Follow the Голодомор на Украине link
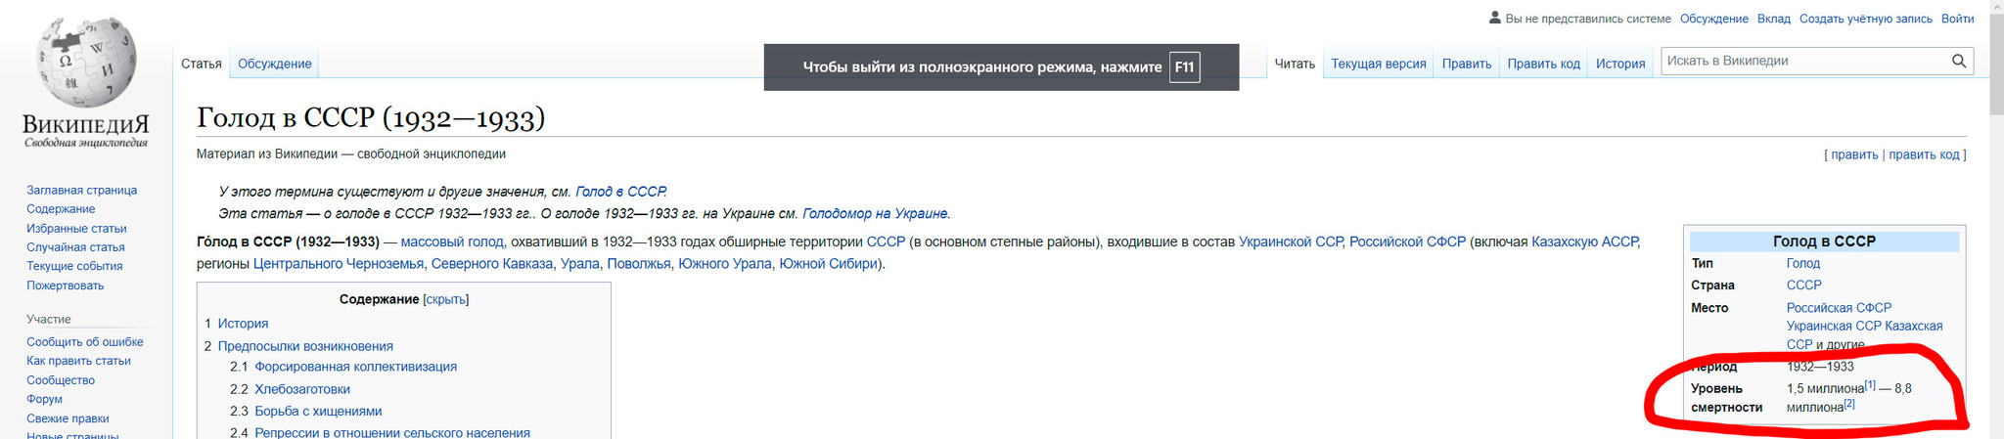The image size is (2004, 439). (875, 213)
